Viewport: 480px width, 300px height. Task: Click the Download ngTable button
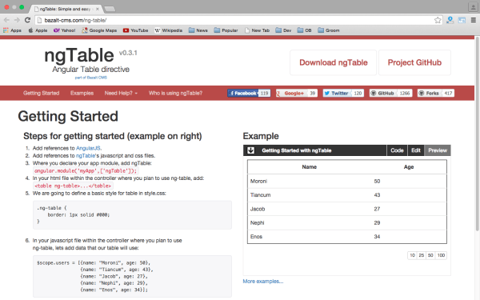pyautogui.click(x=334, y=62)
